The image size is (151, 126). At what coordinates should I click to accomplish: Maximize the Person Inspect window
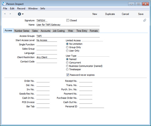[x=138, y=4]
